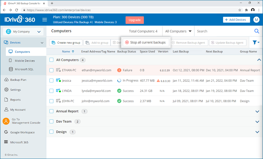This screenshot has height=159, width=263.
Task: Click the IDrive 360 logo
Action: [20, 19]
